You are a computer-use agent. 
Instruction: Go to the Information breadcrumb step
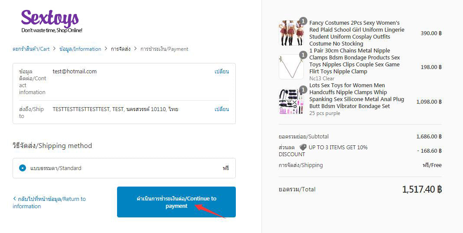coord(80,49)
